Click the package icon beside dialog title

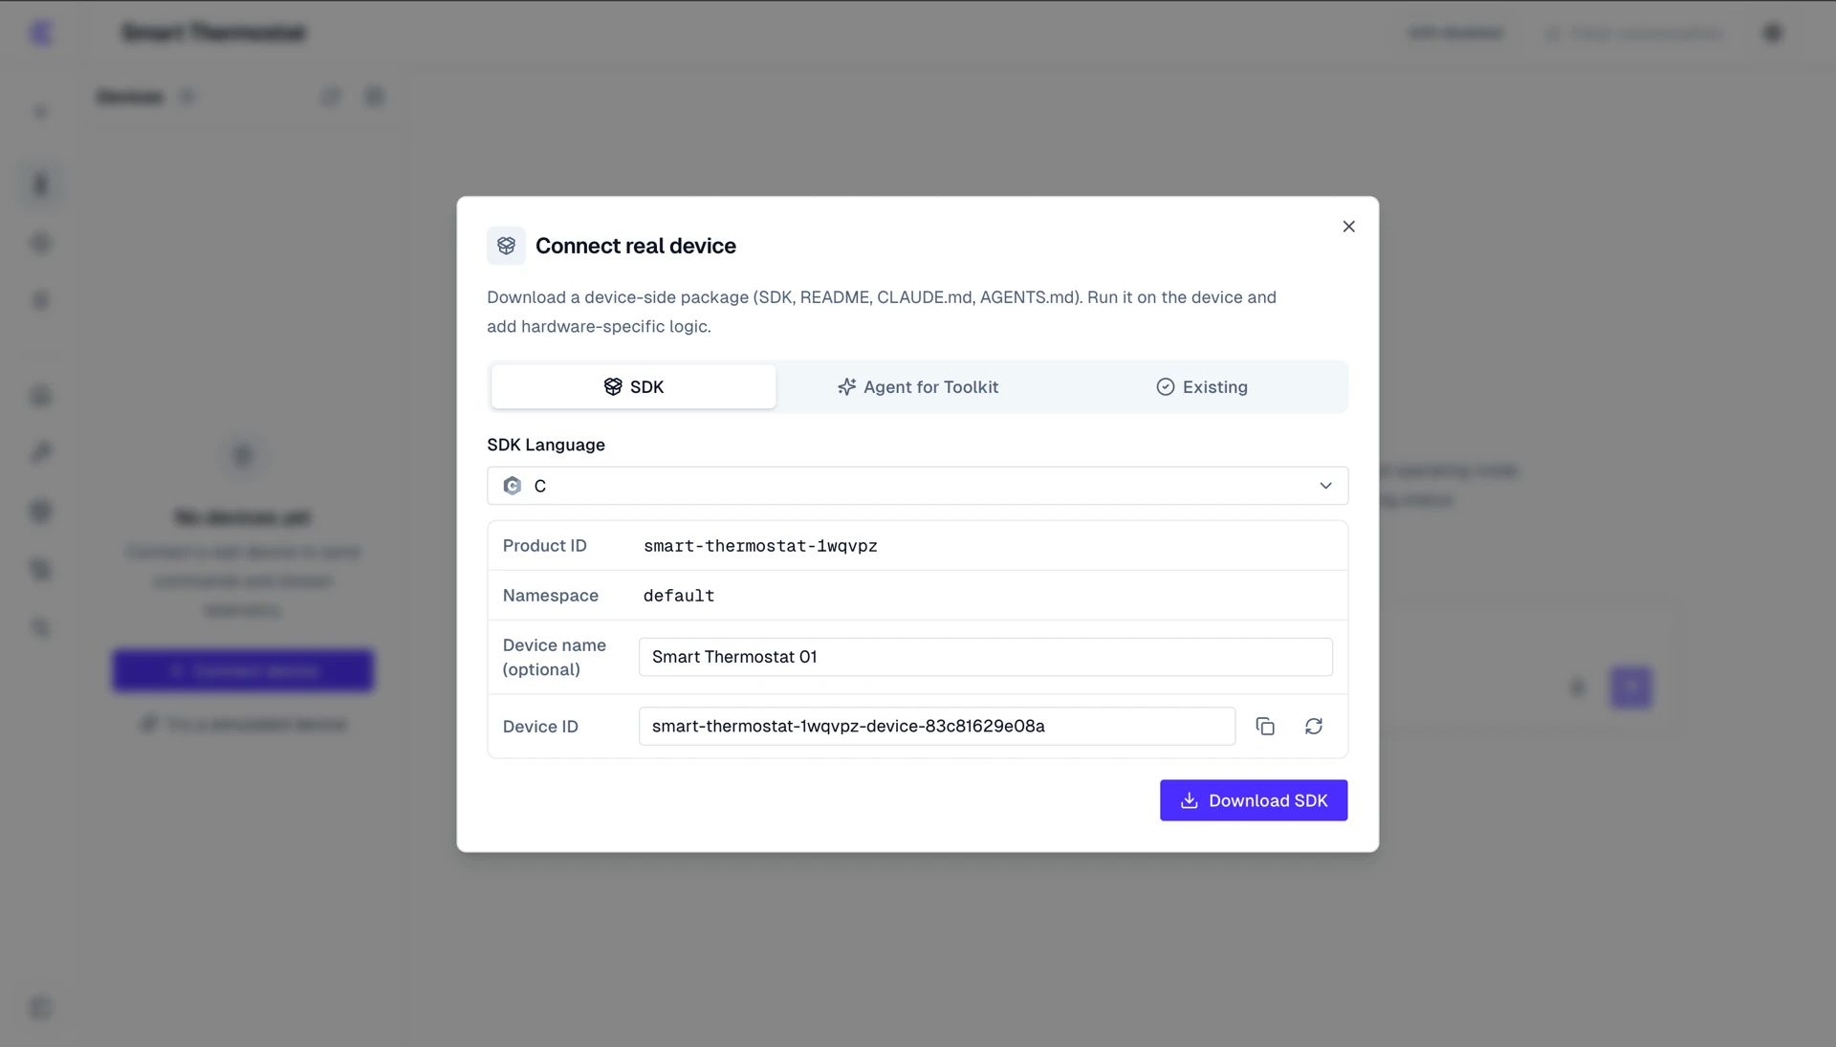(x=506, y=246)
